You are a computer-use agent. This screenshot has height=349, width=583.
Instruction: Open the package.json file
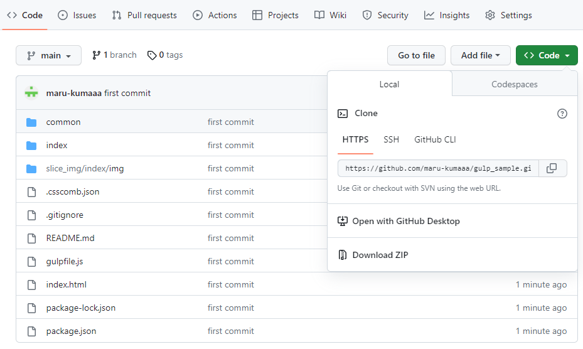tap(71, 331)
